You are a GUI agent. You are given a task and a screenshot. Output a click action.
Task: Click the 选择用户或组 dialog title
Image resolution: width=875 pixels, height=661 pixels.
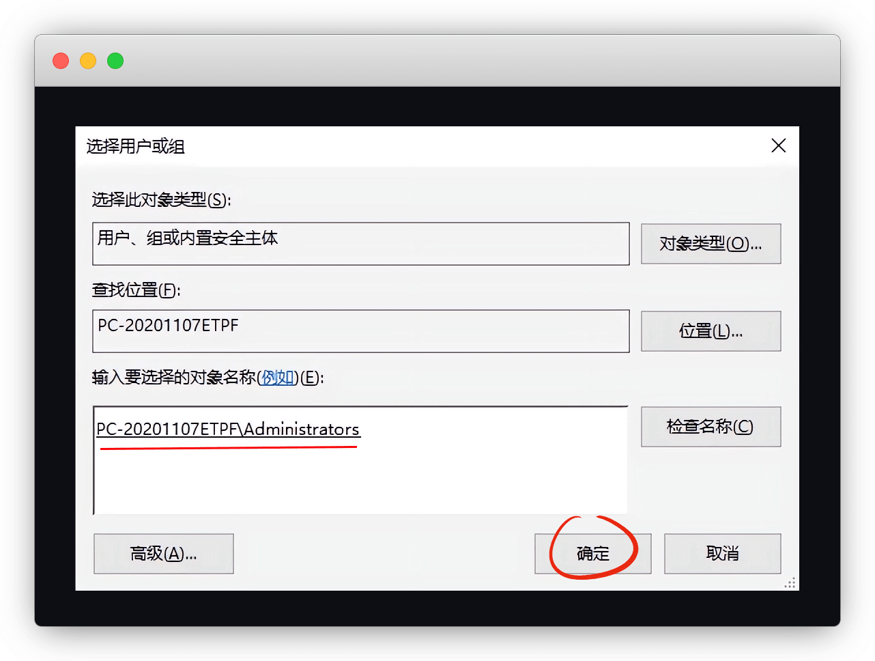[x=136, y=146]
